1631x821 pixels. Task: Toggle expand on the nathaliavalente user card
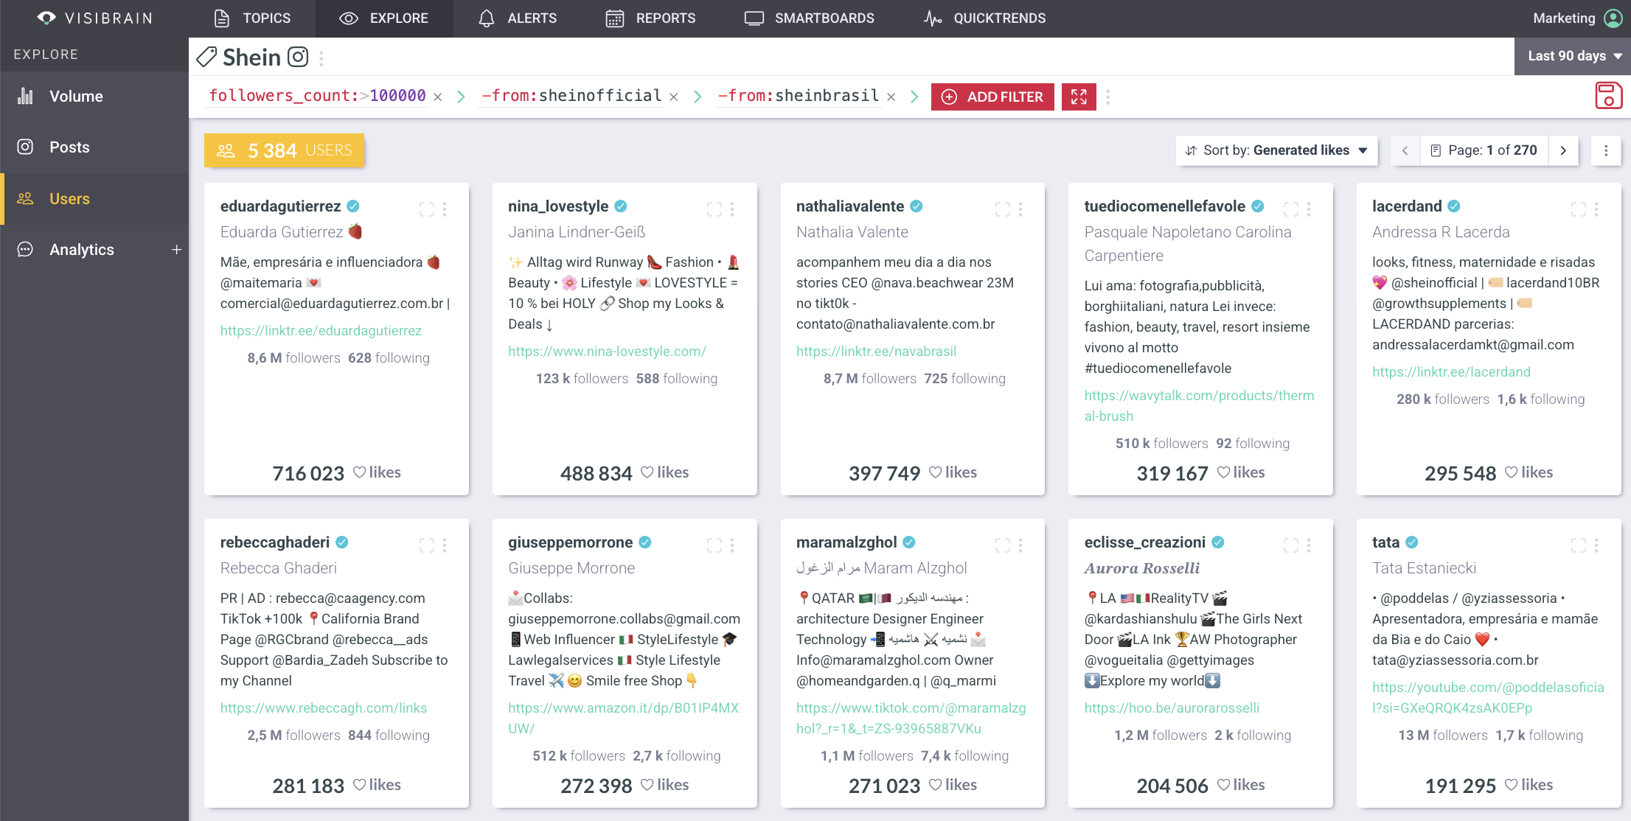tap(1003, 209)
